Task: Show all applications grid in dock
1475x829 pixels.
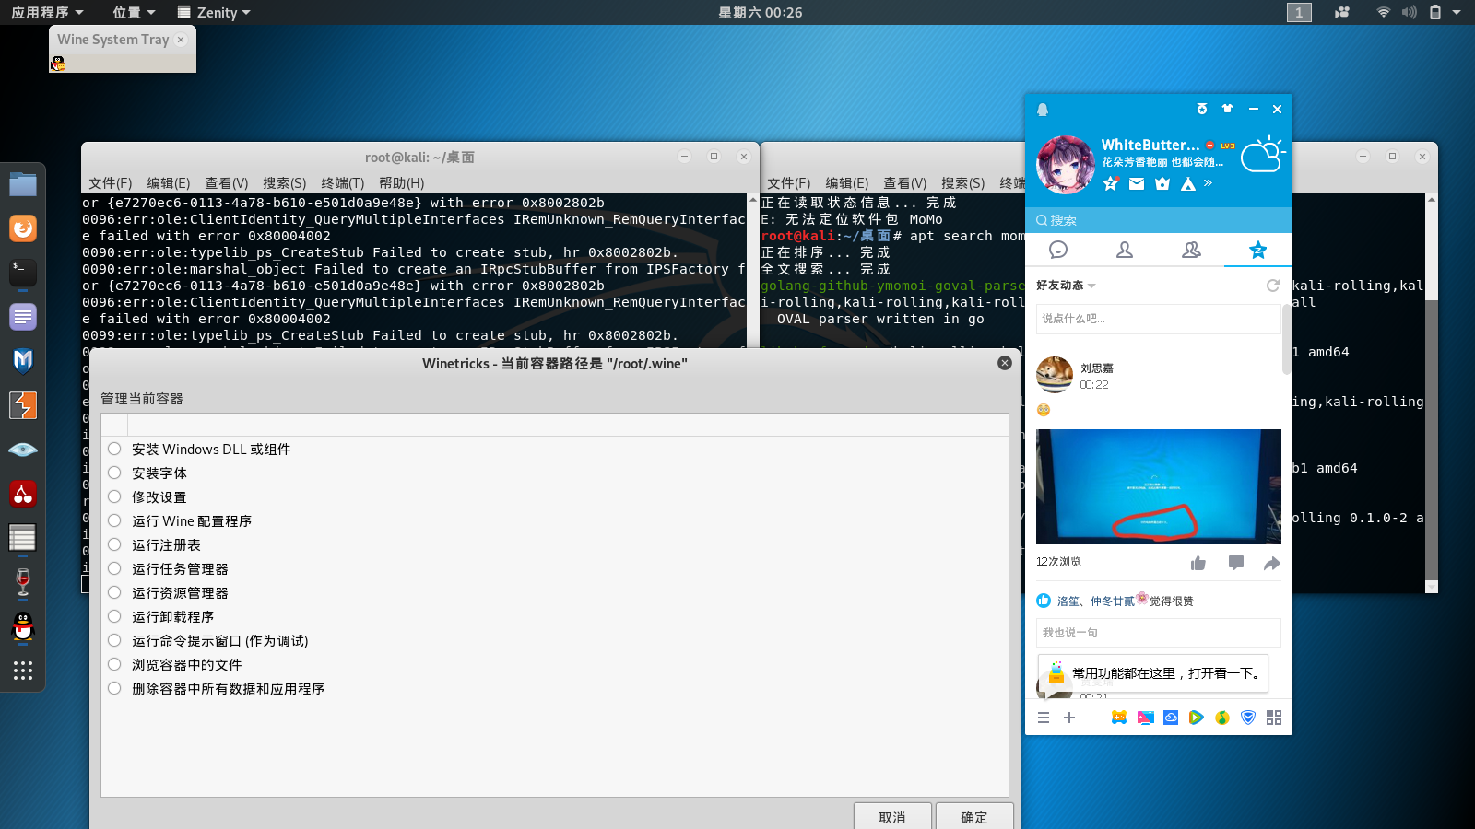Action: (x=23, y=671)
